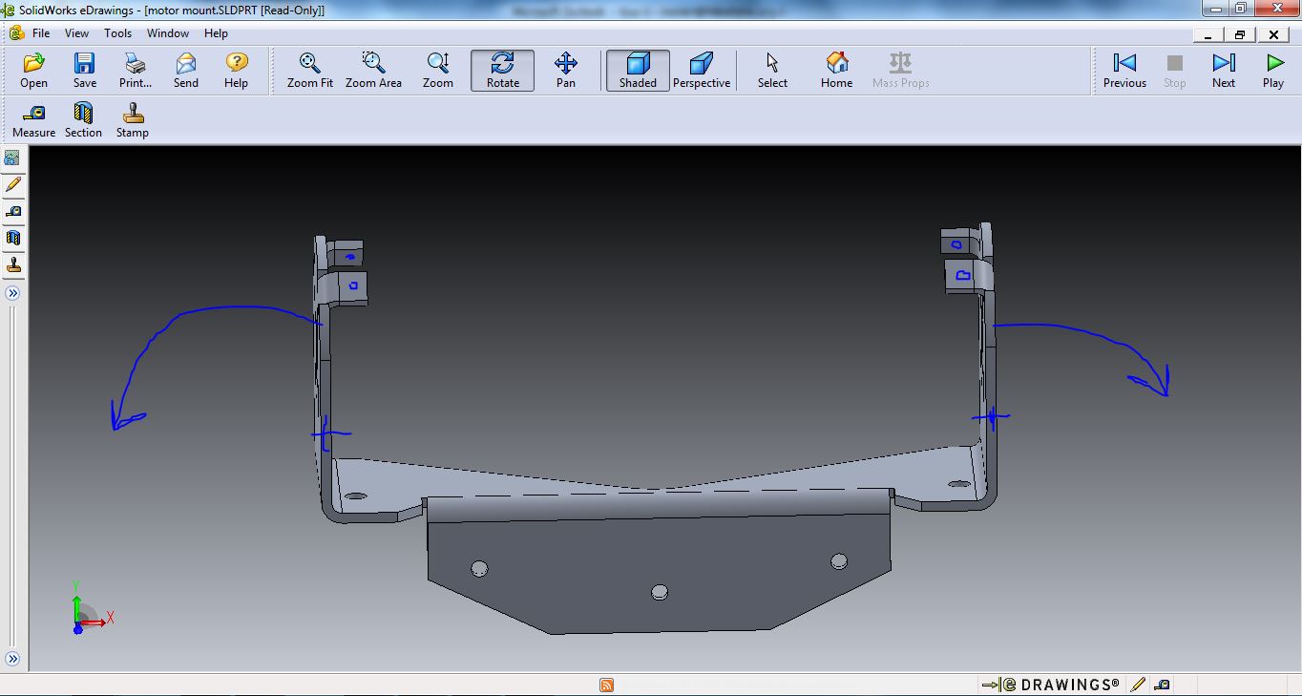Close the motor mount document window
The image size is (1302, 696).
[1273, 33]
